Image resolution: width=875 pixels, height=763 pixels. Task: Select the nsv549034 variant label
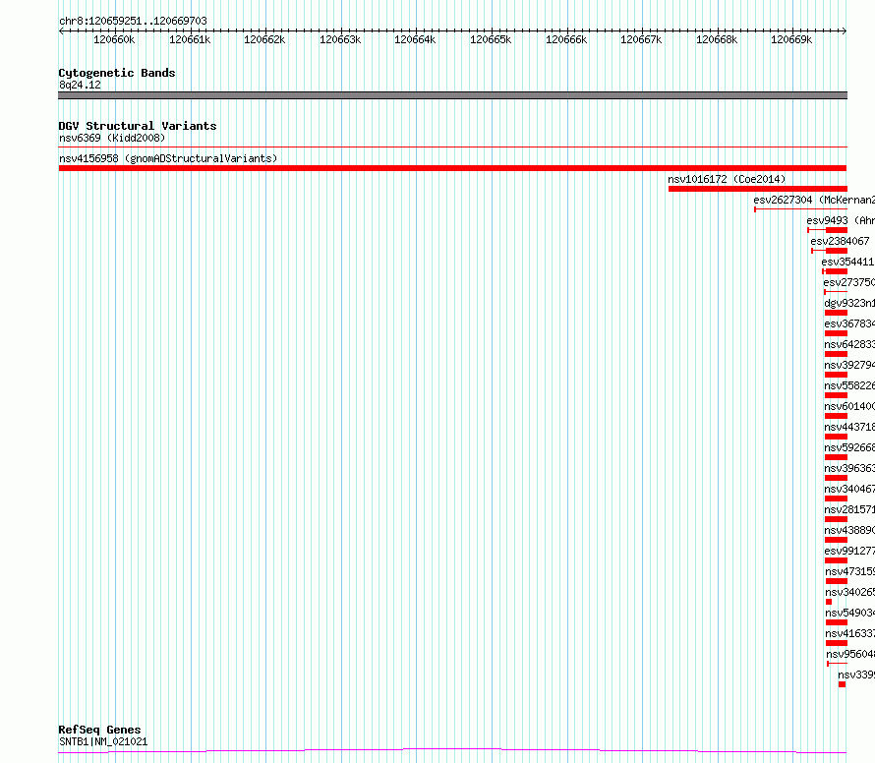[849, 613]
